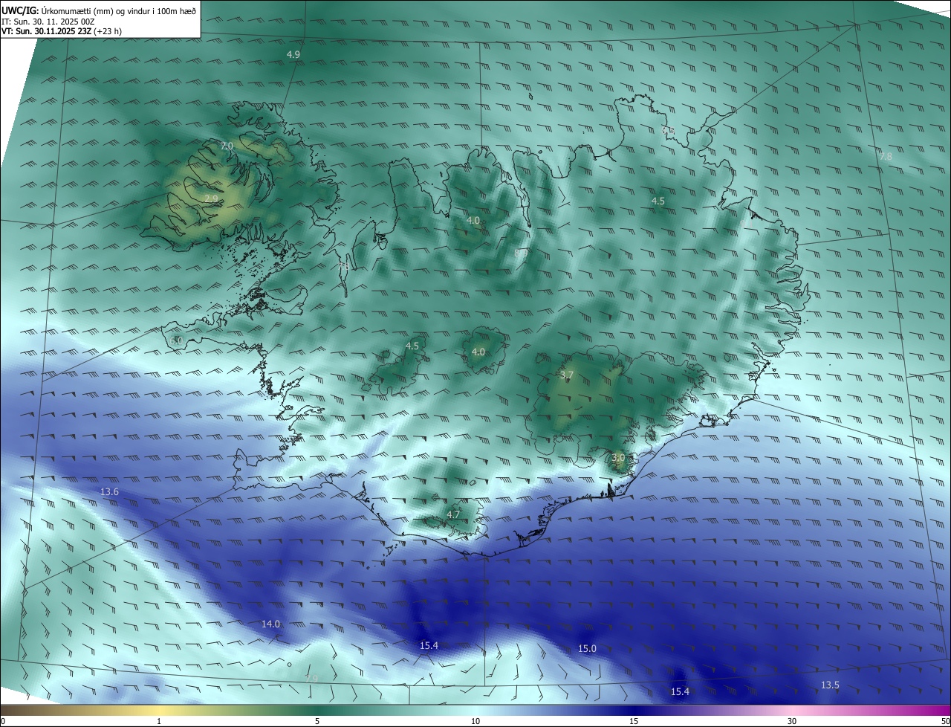Click the brown end of the color scale bar
The height and width of the screenshot is (727, 951).
tap(7, 711)
